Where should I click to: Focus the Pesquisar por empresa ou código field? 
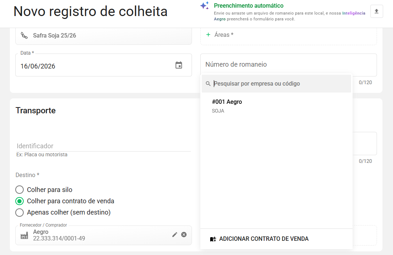276,84
